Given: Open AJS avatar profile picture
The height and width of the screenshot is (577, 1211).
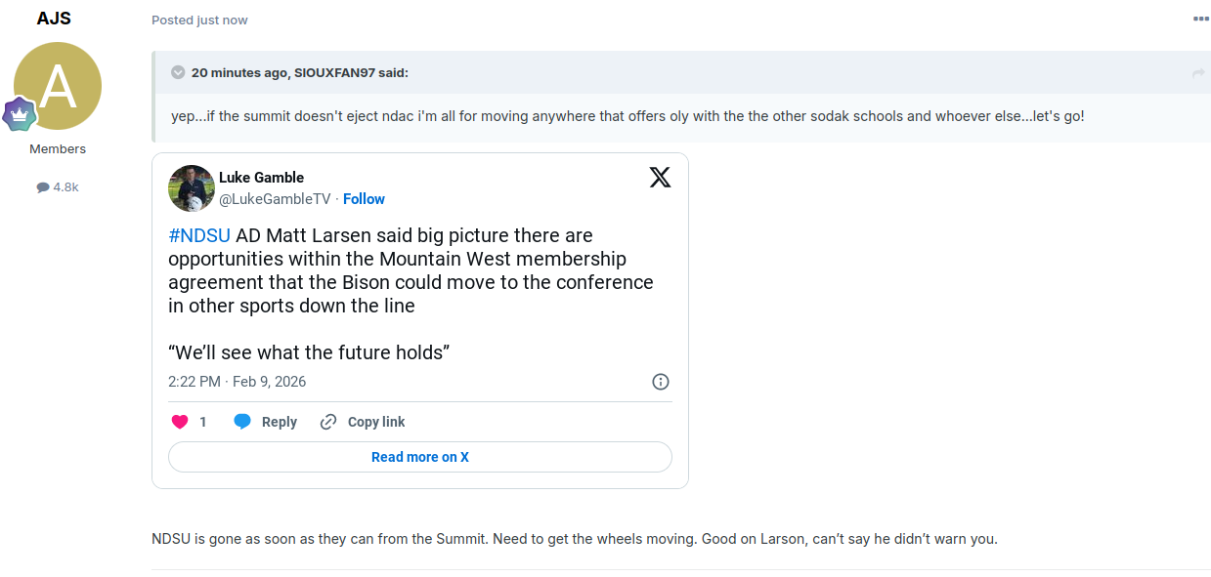Looking at the screenshot, I should 58,87.
